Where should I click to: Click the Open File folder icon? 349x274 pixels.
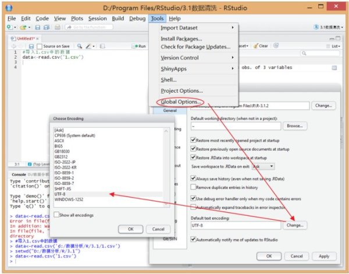(23, 27)
